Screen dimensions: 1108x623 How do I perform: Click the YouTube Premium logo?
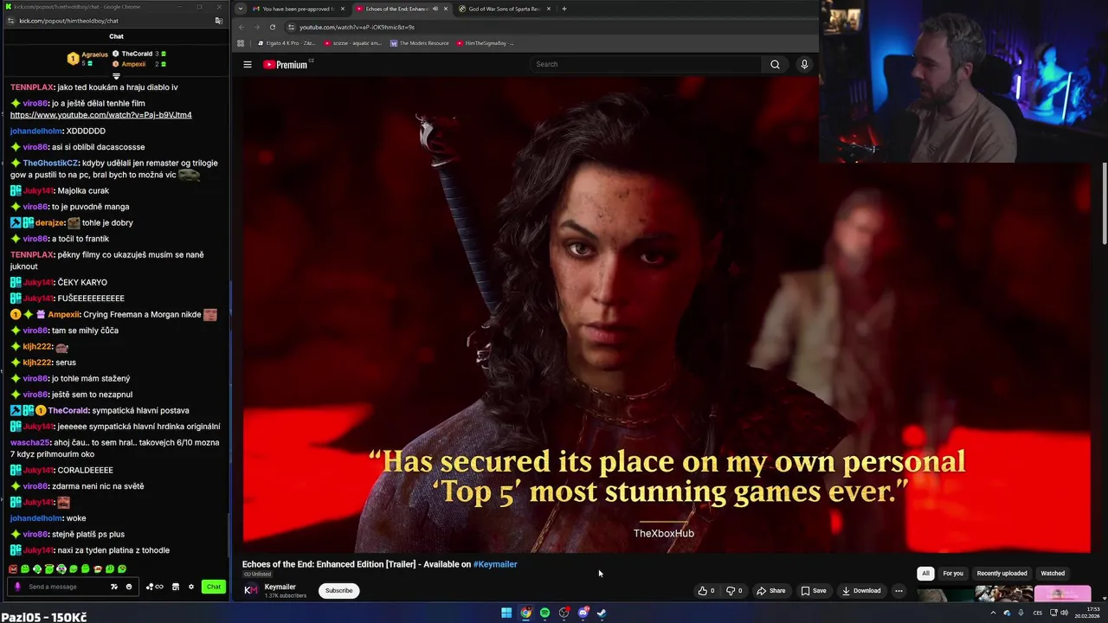coord(286,64)
